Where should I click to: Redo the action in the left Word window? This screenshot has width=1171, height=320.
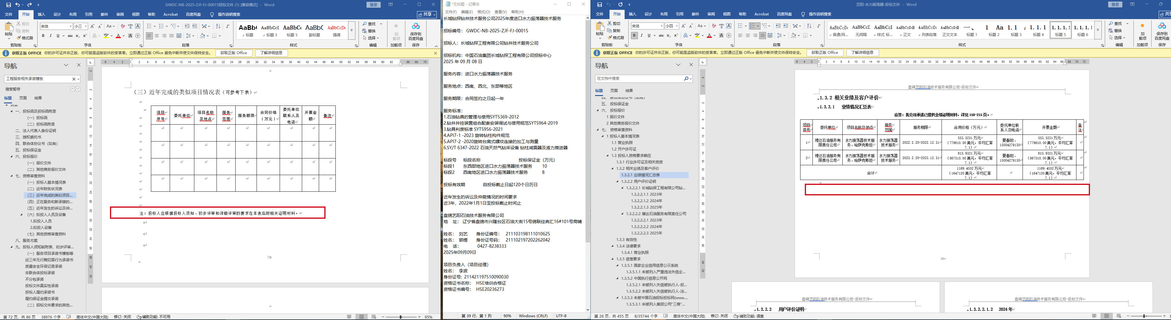[x=30, y=5]
